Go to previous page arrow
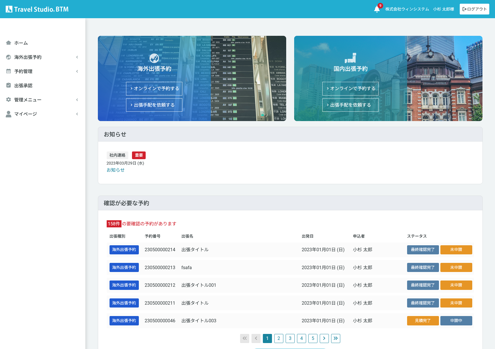The height and width of the screenshot is (349, 495). coord(256,338)
